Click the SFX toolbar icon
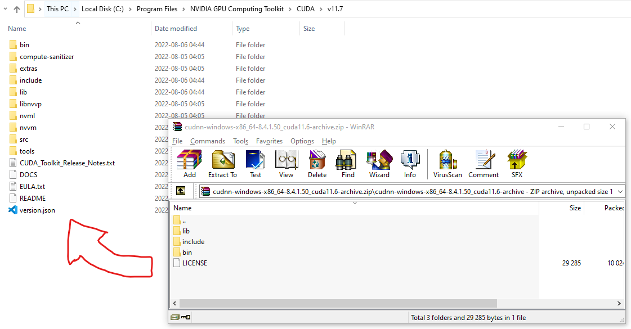Image resolution: width=631 pixels, height=329 pixels. (x=517, y=164)
